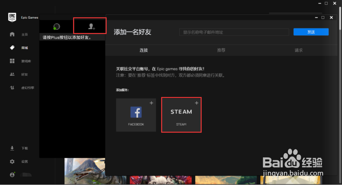
Task: Minimize the add friend dialog window
Action: pos(316,18)
